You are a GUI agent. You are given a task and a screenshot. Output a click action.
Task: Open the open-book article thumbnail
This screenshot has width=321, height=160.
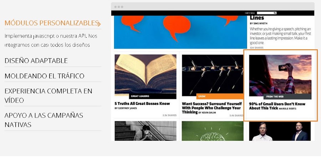146,75
